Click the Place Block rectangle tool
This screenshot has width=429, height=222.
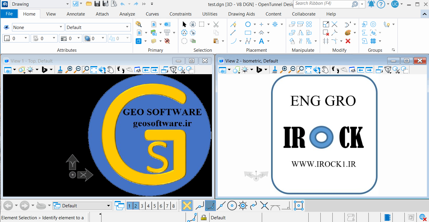[x=248, y=33]
